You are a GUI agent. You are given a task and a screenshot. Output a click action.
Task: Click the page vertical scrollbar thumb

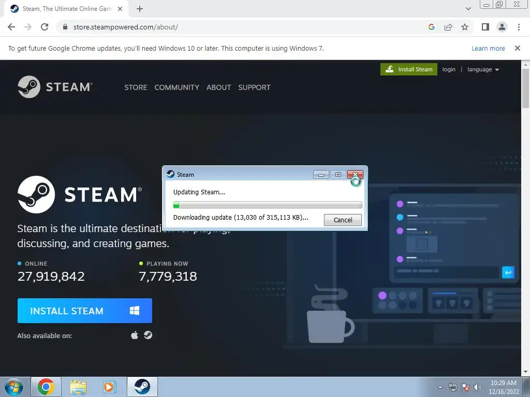pyautogui.click(x=525, y=88)
